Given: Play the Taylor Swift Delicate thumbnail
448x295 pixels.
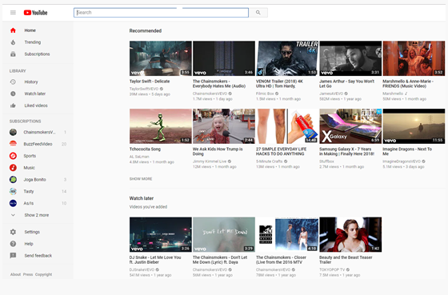Looking at the screenshot, I should (x=161, y=58).
